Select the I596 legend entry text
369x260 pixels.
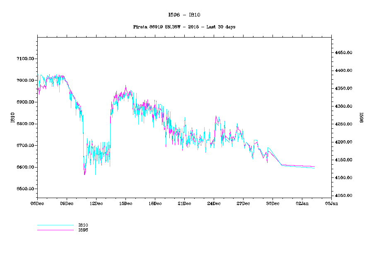click(x=83, y=230)
